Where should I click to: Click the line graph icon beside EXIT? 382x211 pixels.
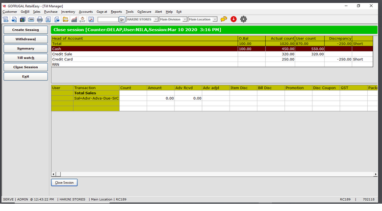pos(91,20)
